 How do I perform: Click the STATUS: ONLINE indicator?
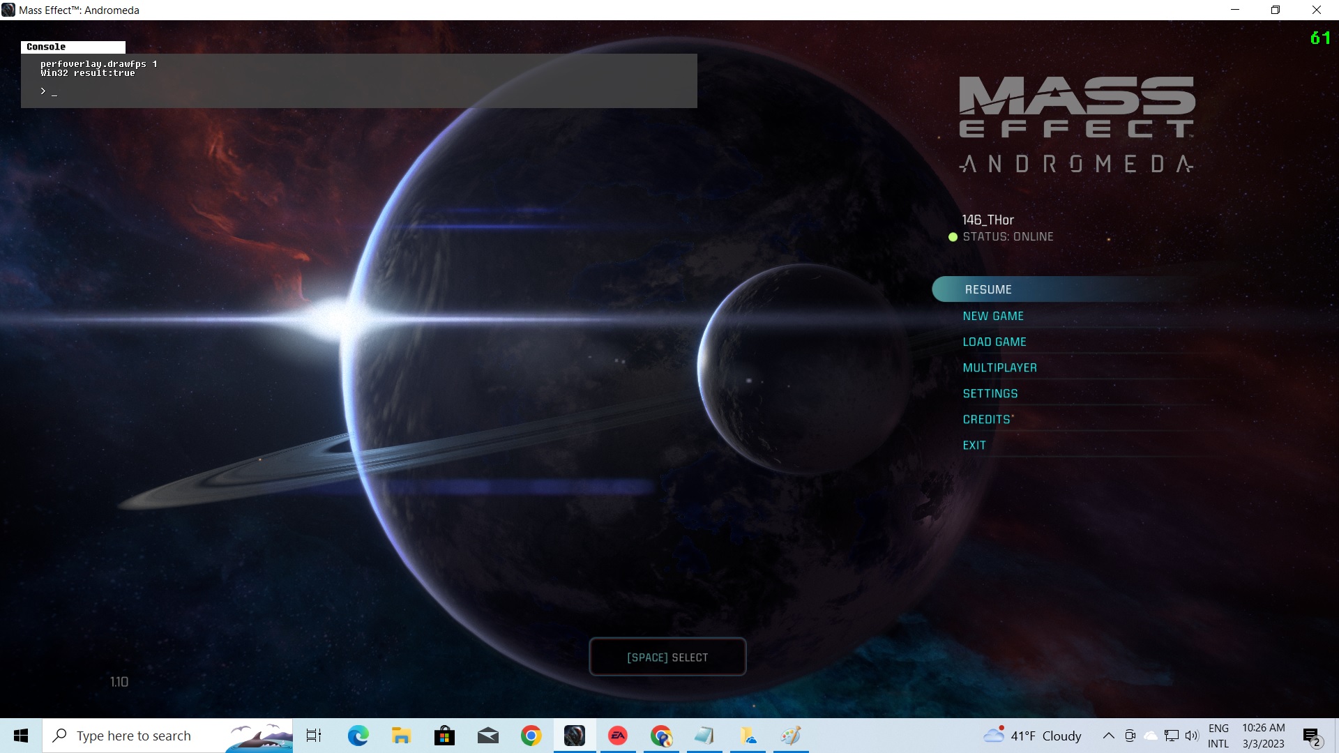[x=1001, y=237]
